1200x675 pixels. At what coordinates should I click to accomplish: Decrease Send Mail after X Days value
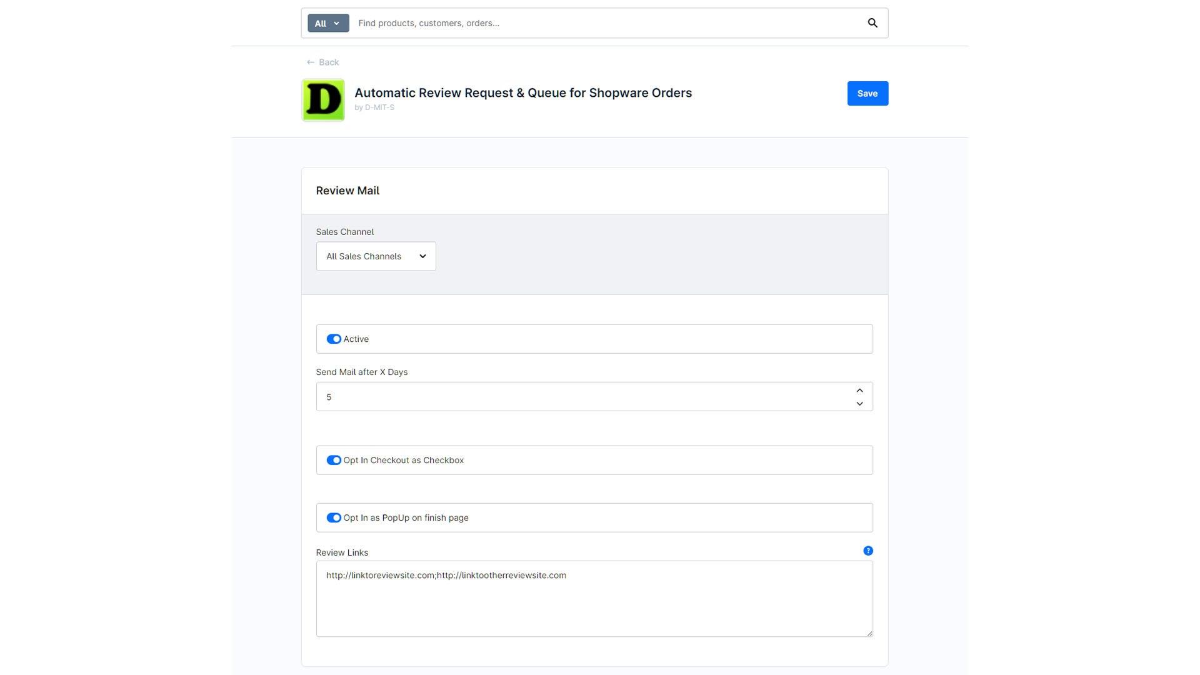(859, 404)
